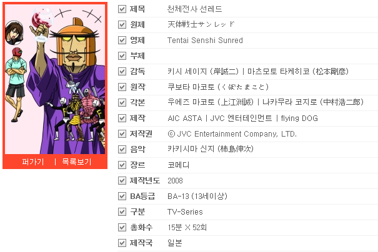
Task: Toggle the 장르 checkbox
Action: (x=122, y=165)
